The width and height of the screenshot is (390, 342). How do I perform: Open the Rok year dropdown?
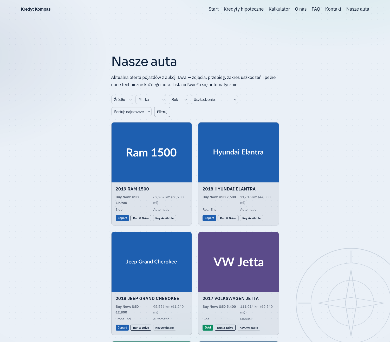178,100
